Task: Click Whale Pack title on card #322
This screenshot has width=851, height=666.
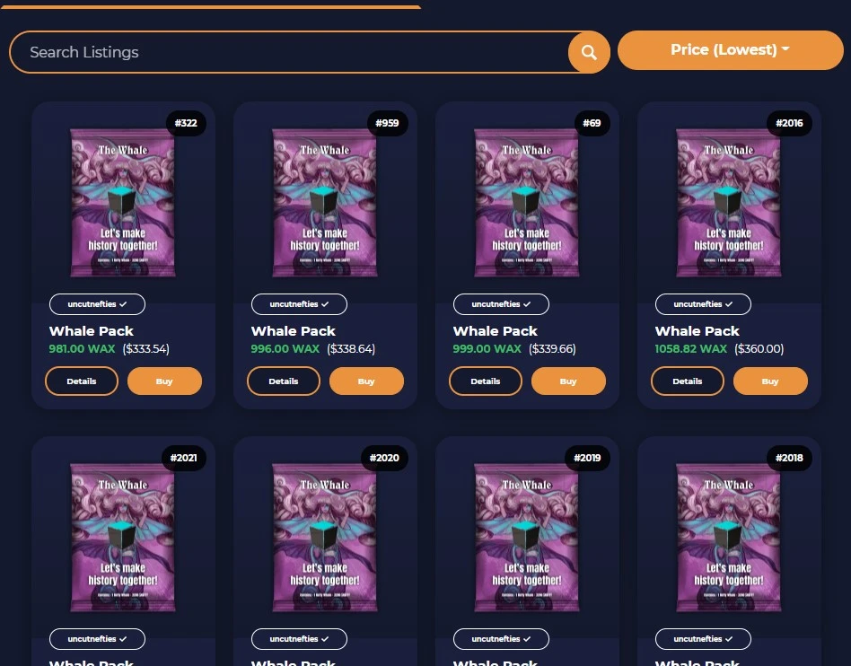Action: coord(92,331)
